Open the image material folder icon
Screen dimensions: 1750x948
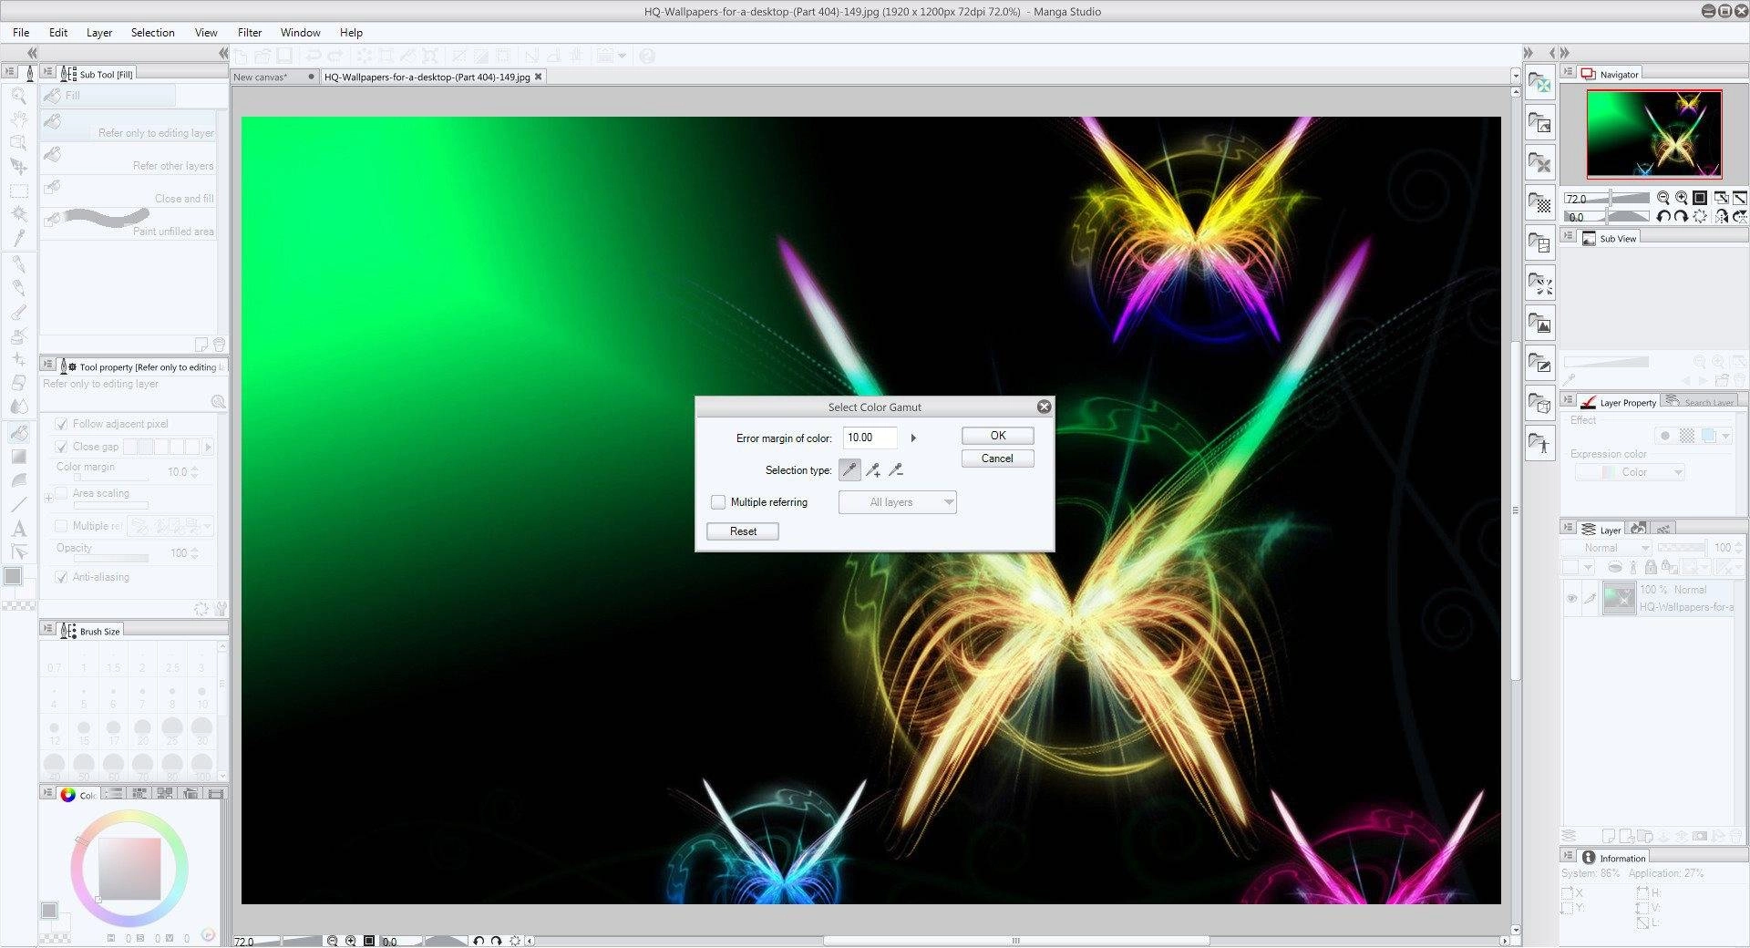[x=1539, y=324]
